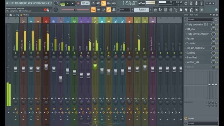The width and height of the screenshot is (224, 126).
Task: Disable the Gross Beat slot LED
Action: point(217,57)
